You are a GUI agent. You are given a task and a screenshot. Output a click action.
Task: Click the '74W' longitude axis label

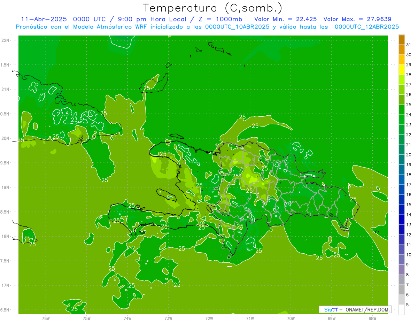click(x=127, y=318)
